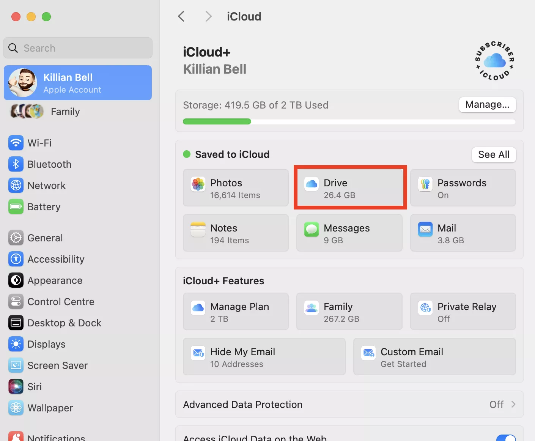The width and height of the screenshot is (535, 441).
Task: Open iCloud Drive settings tile
Action: [x=349, y=188]
